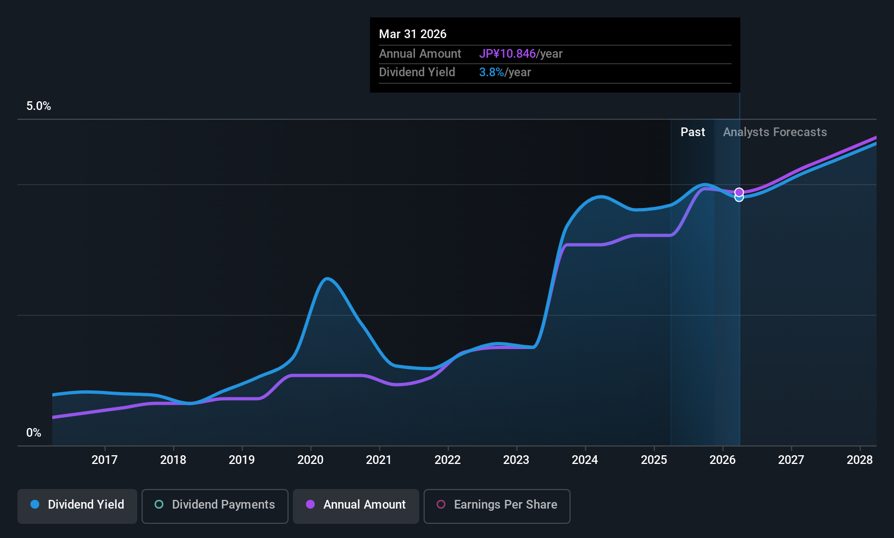The image size is (894, 538).
Task: Toggle the Dividend Payments series visibility
Action: tap(215, 505)
